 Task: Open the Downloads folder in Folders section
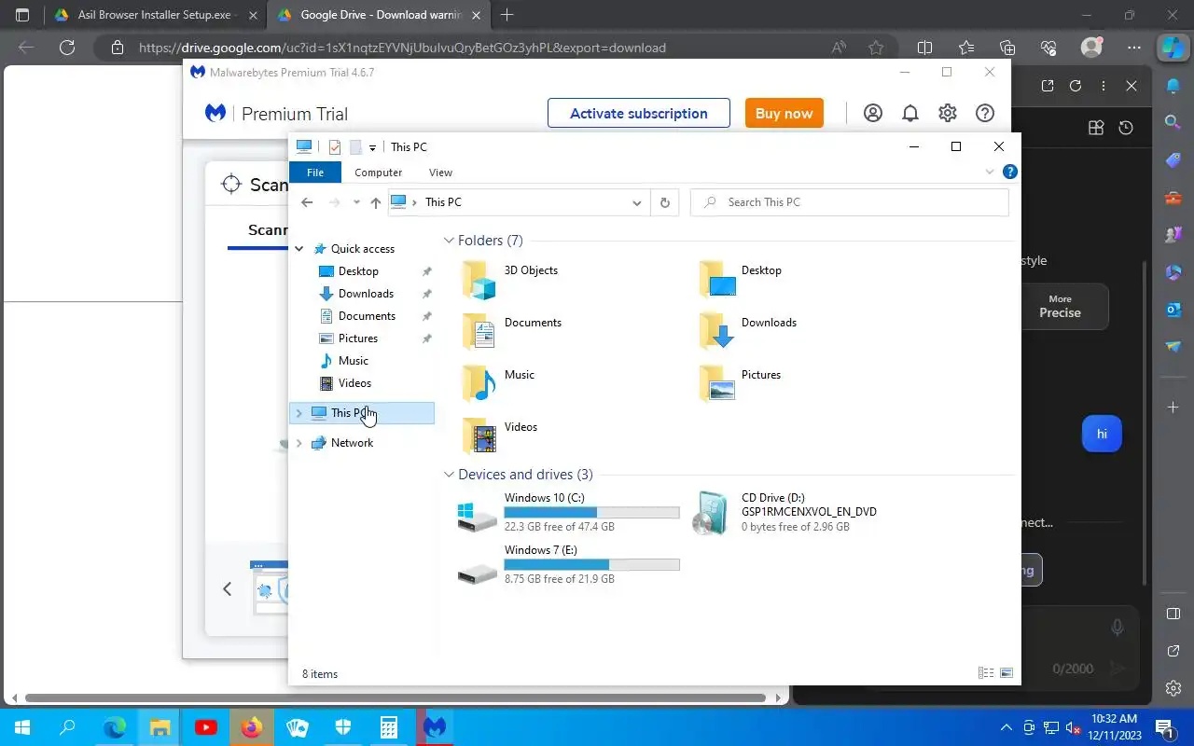748,332
